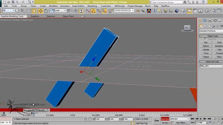Click the Edit Named Selection Sets icon
Screen dimensions: 223x125
(x=110, y=11)
